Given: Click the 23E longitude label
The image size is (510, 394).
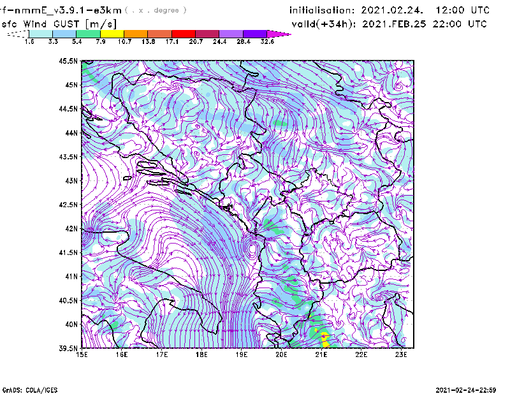Looking at the screenshot, I should [401, 354].
